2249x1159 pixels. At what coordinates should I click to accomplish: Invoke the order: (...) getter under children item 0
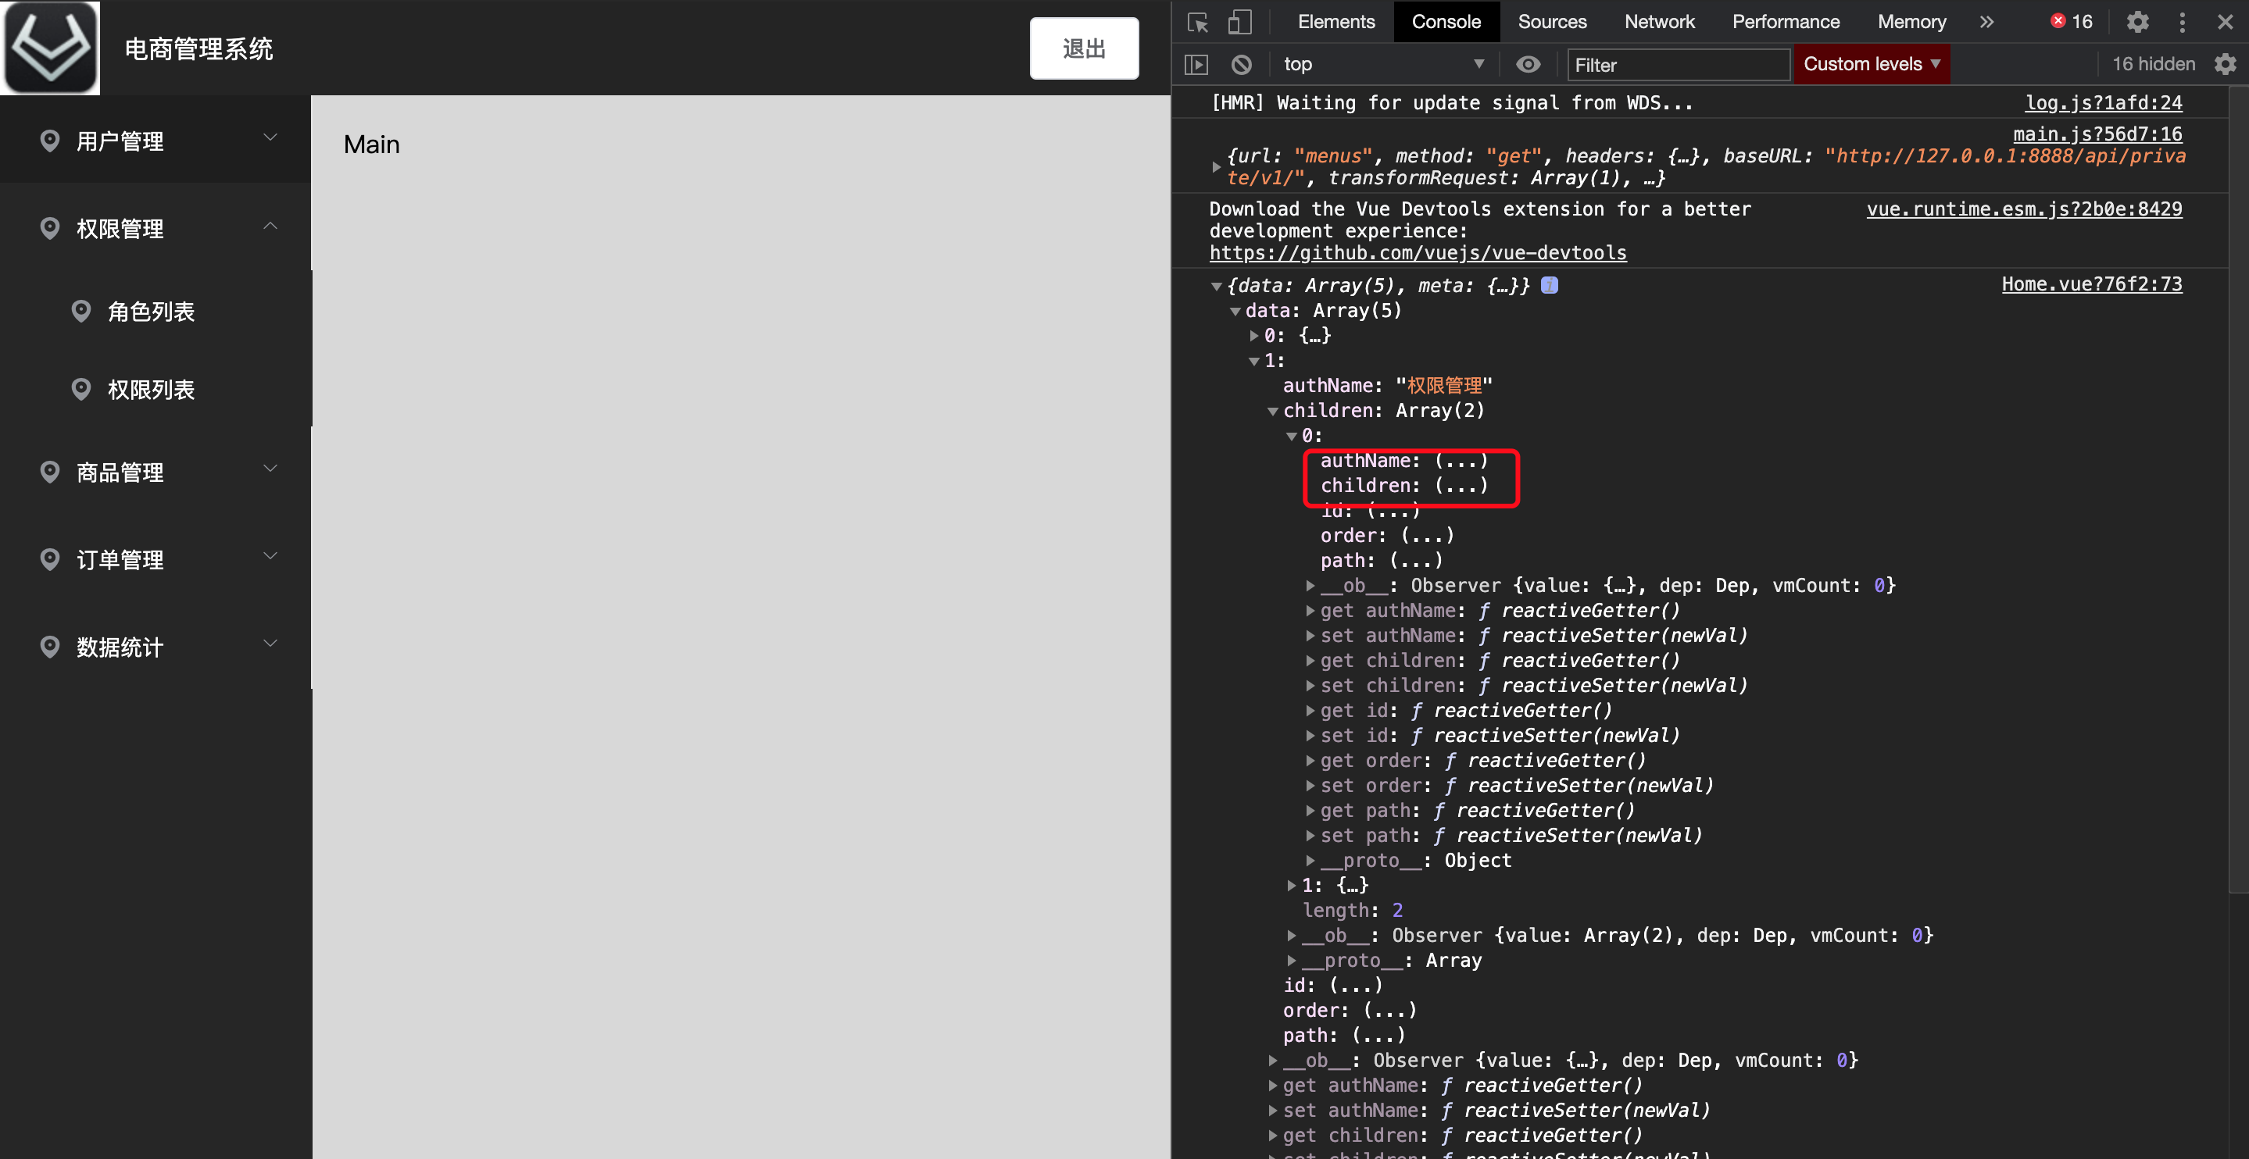click(x=1427, y=536)
